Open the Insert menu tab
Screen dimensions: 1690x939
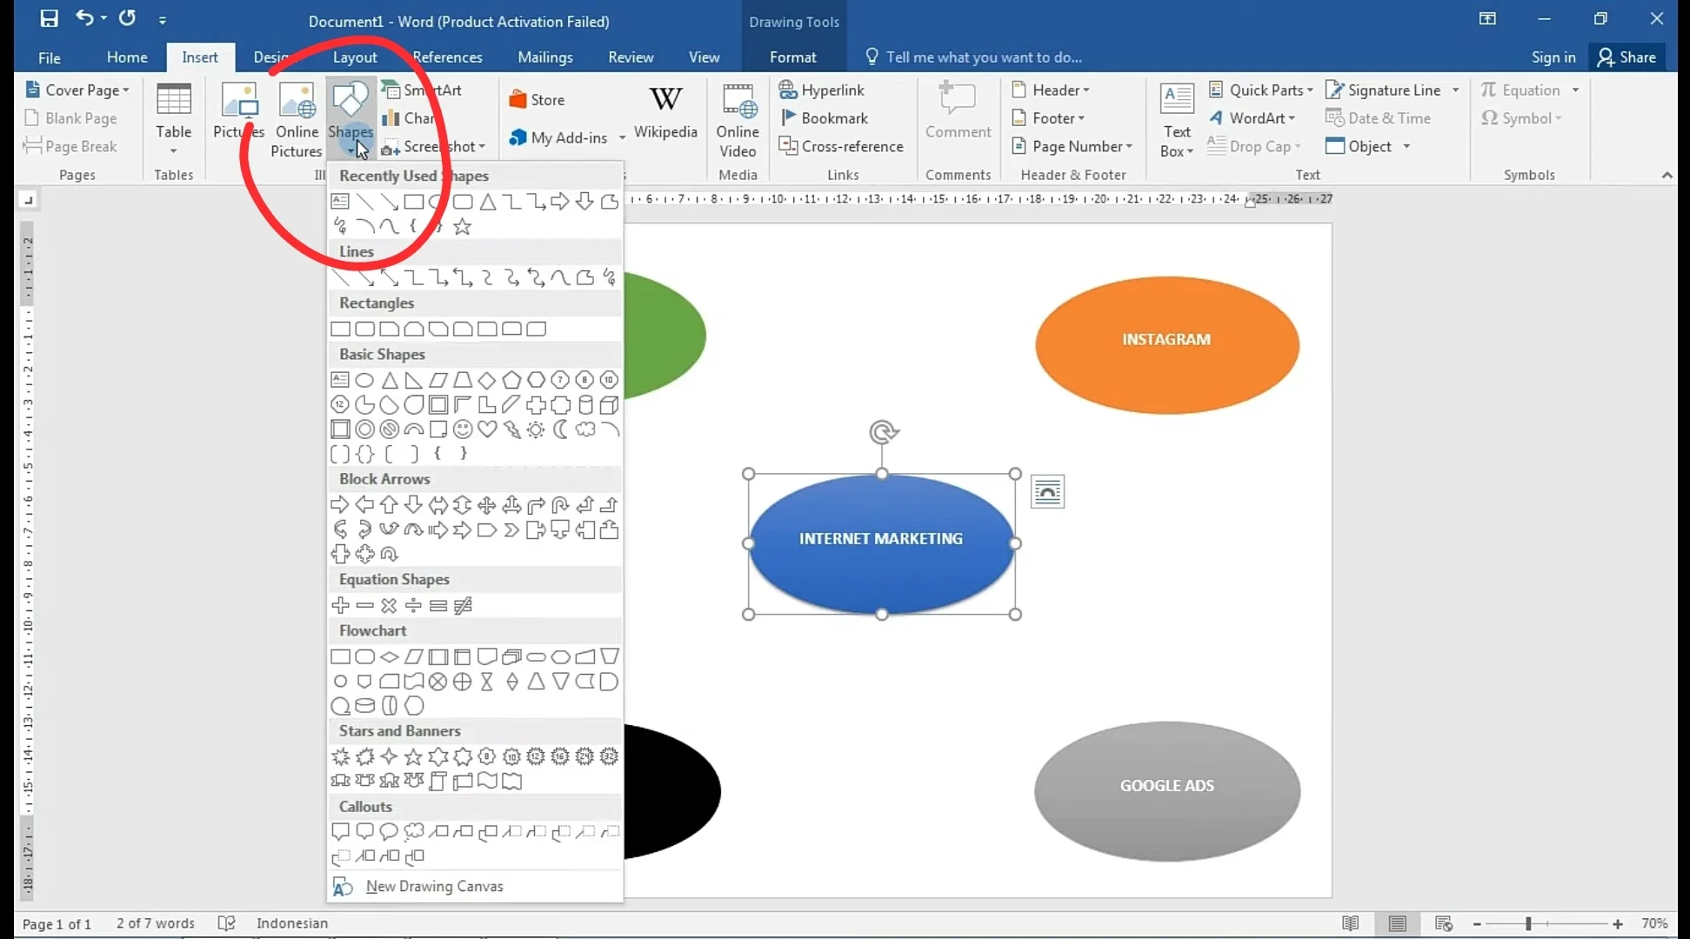pyautogui.click(x=199, y=57)
